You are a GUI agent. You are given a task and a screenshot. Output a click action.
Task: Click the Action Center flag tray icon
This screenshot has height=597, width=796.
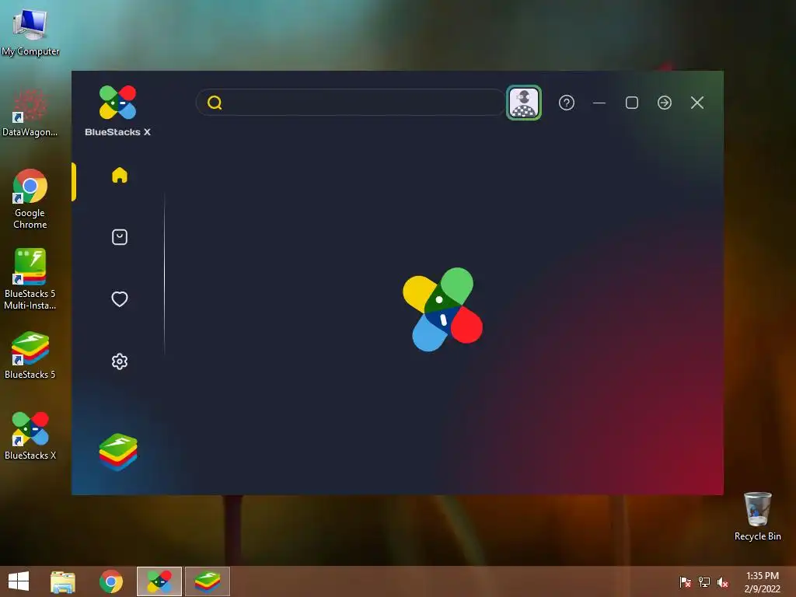pos(685,582)
